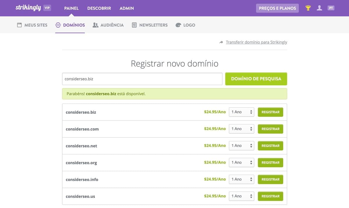Open the trophy rewards icon
The width and height of the screenshot is (349, 208).
(x=308, y=8)
